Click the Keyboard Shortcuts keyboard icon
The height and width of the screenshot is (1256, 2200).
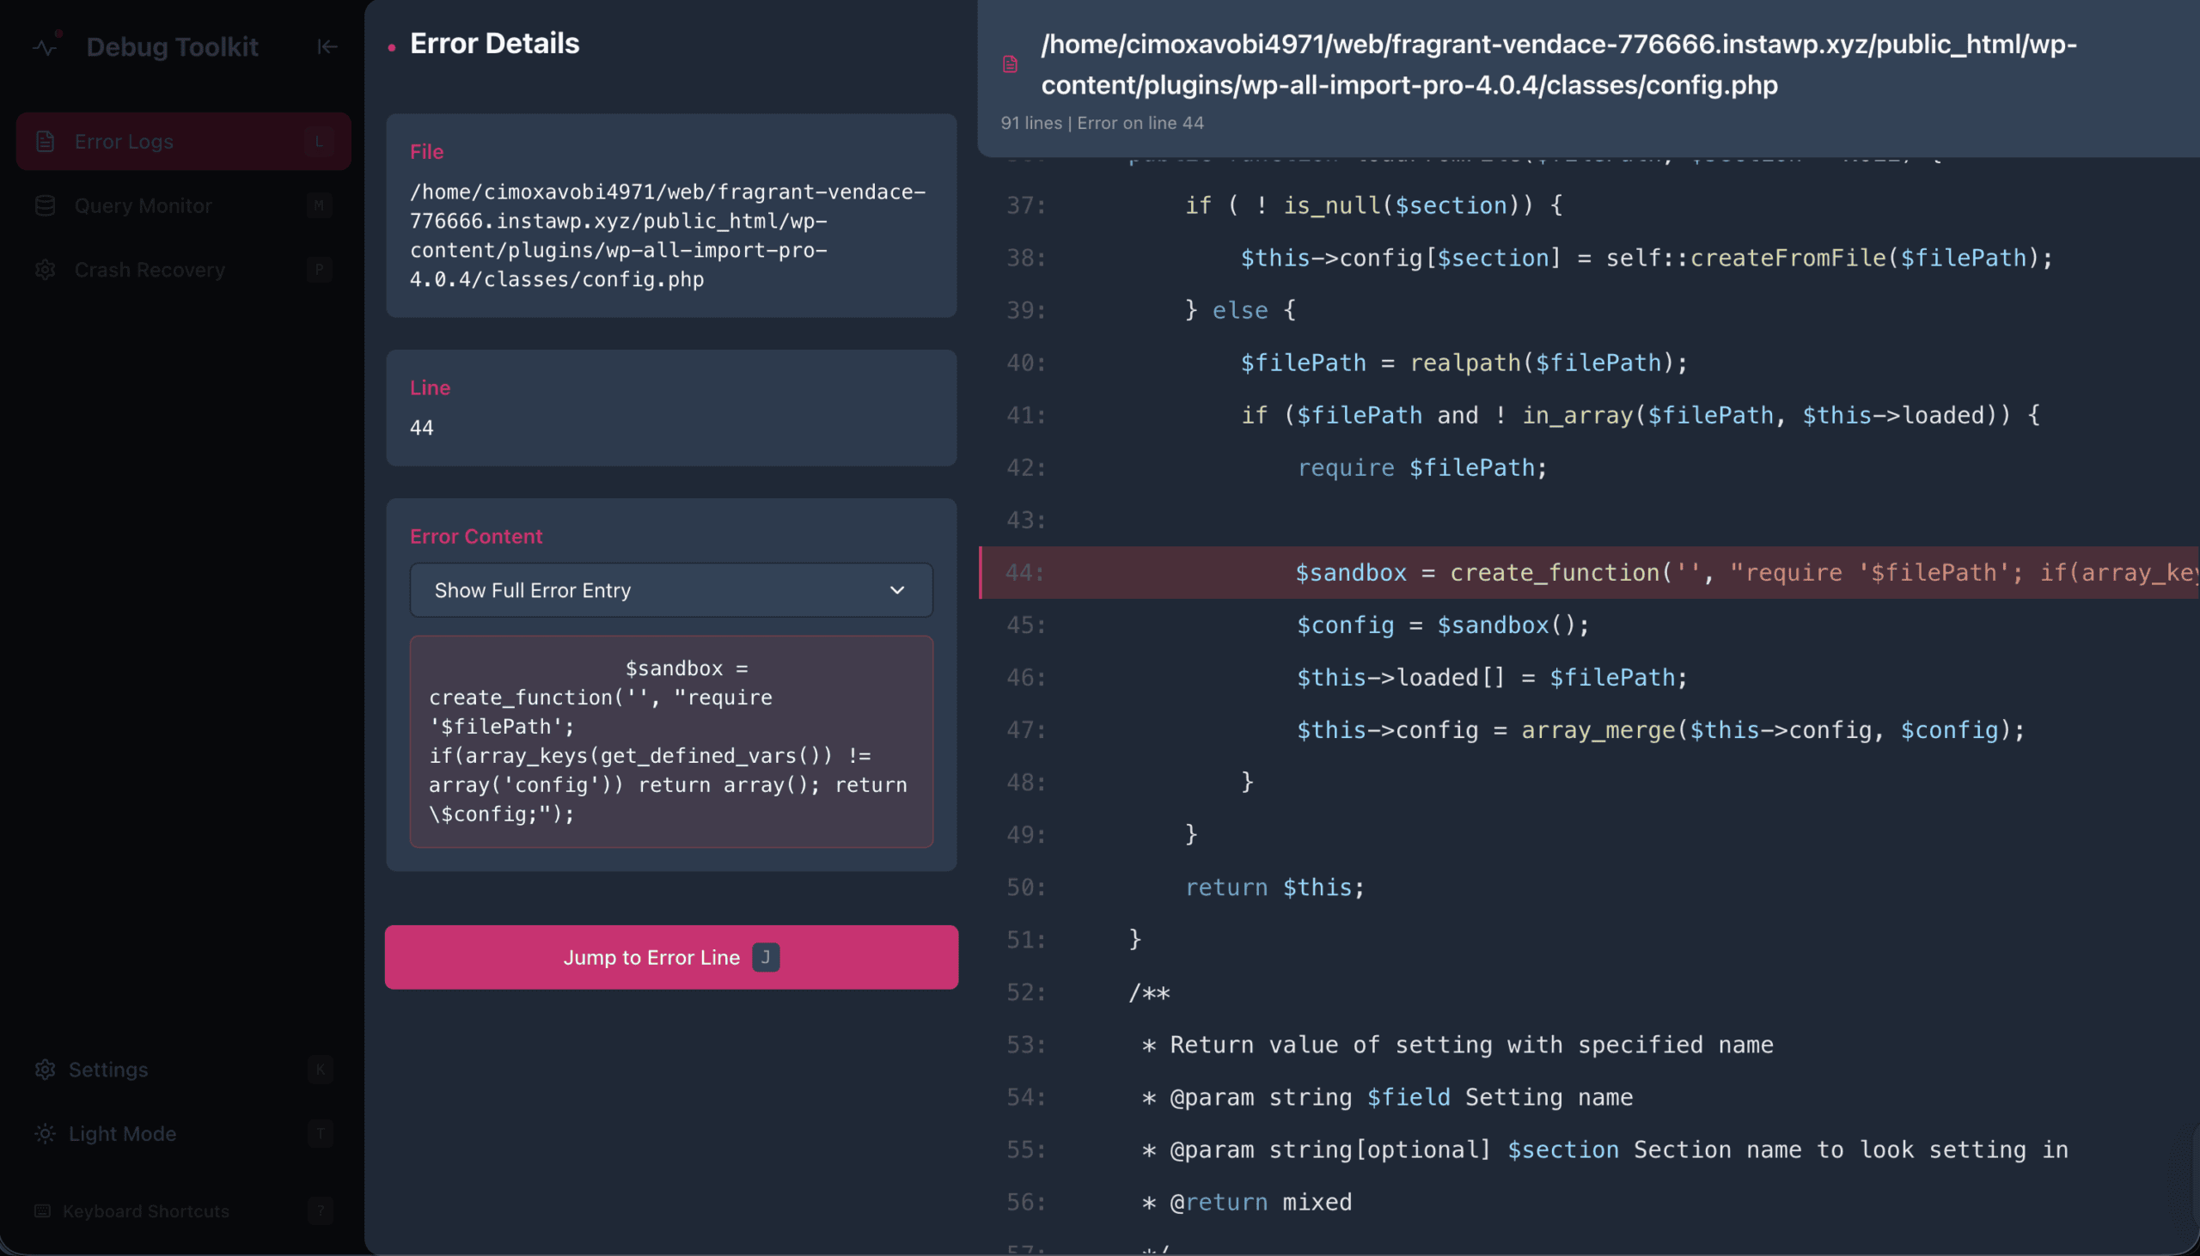(x=42, y=1211)
